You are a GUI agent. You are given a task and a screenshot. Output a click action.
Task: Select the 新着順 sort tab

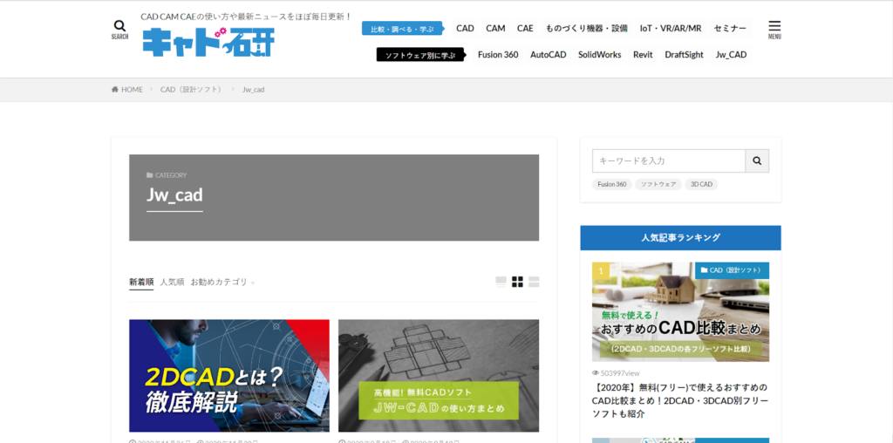(141, 282)
